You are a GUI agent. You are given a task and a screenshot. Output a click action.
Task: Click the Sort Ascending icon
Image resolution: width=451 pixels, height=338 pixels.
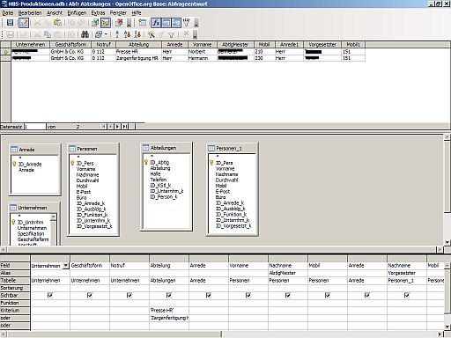coord(127,34)
